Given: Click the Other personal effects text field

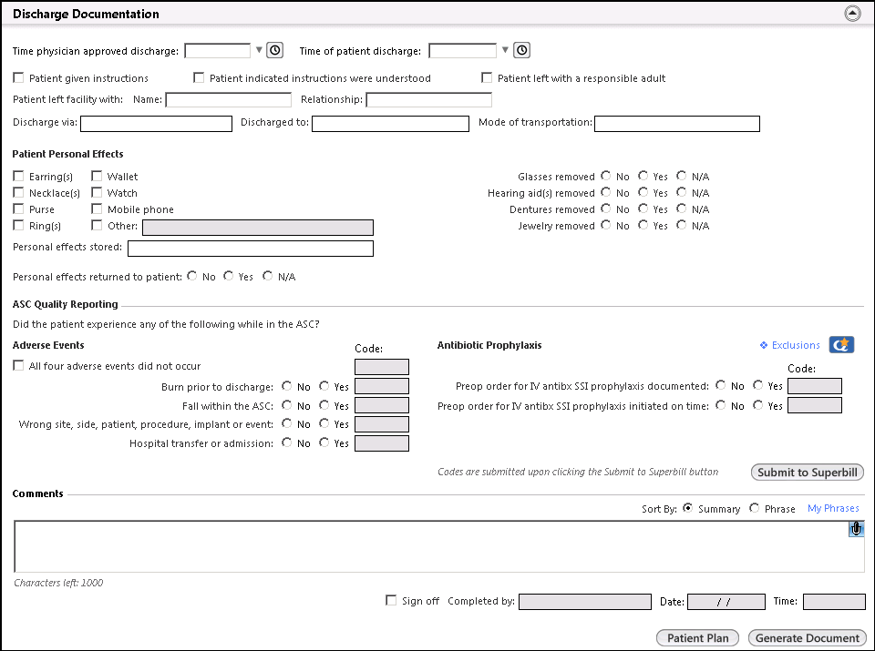Looking at the screenshot, I should [x=258, y=228].
